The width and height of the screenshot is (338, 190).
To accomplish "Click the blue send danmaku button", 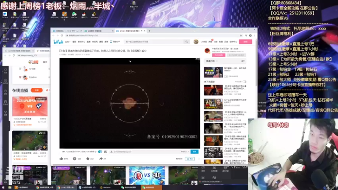I will click(194, 152).
